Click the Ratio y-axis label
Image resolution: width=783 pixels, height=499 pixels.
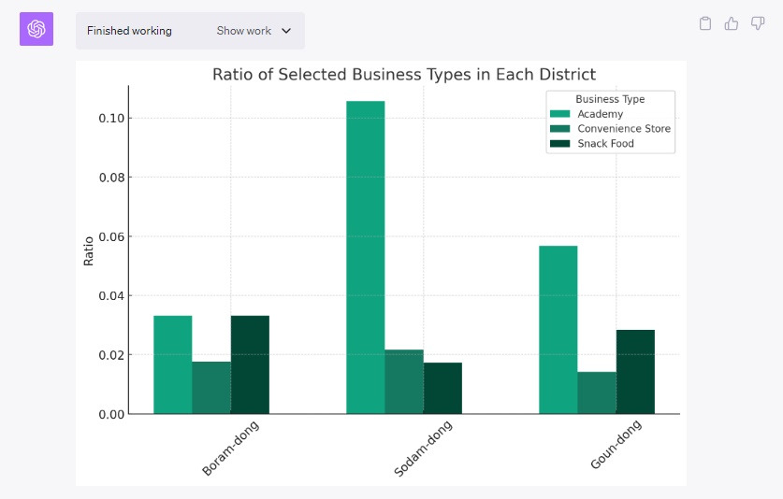pos(89,250)
